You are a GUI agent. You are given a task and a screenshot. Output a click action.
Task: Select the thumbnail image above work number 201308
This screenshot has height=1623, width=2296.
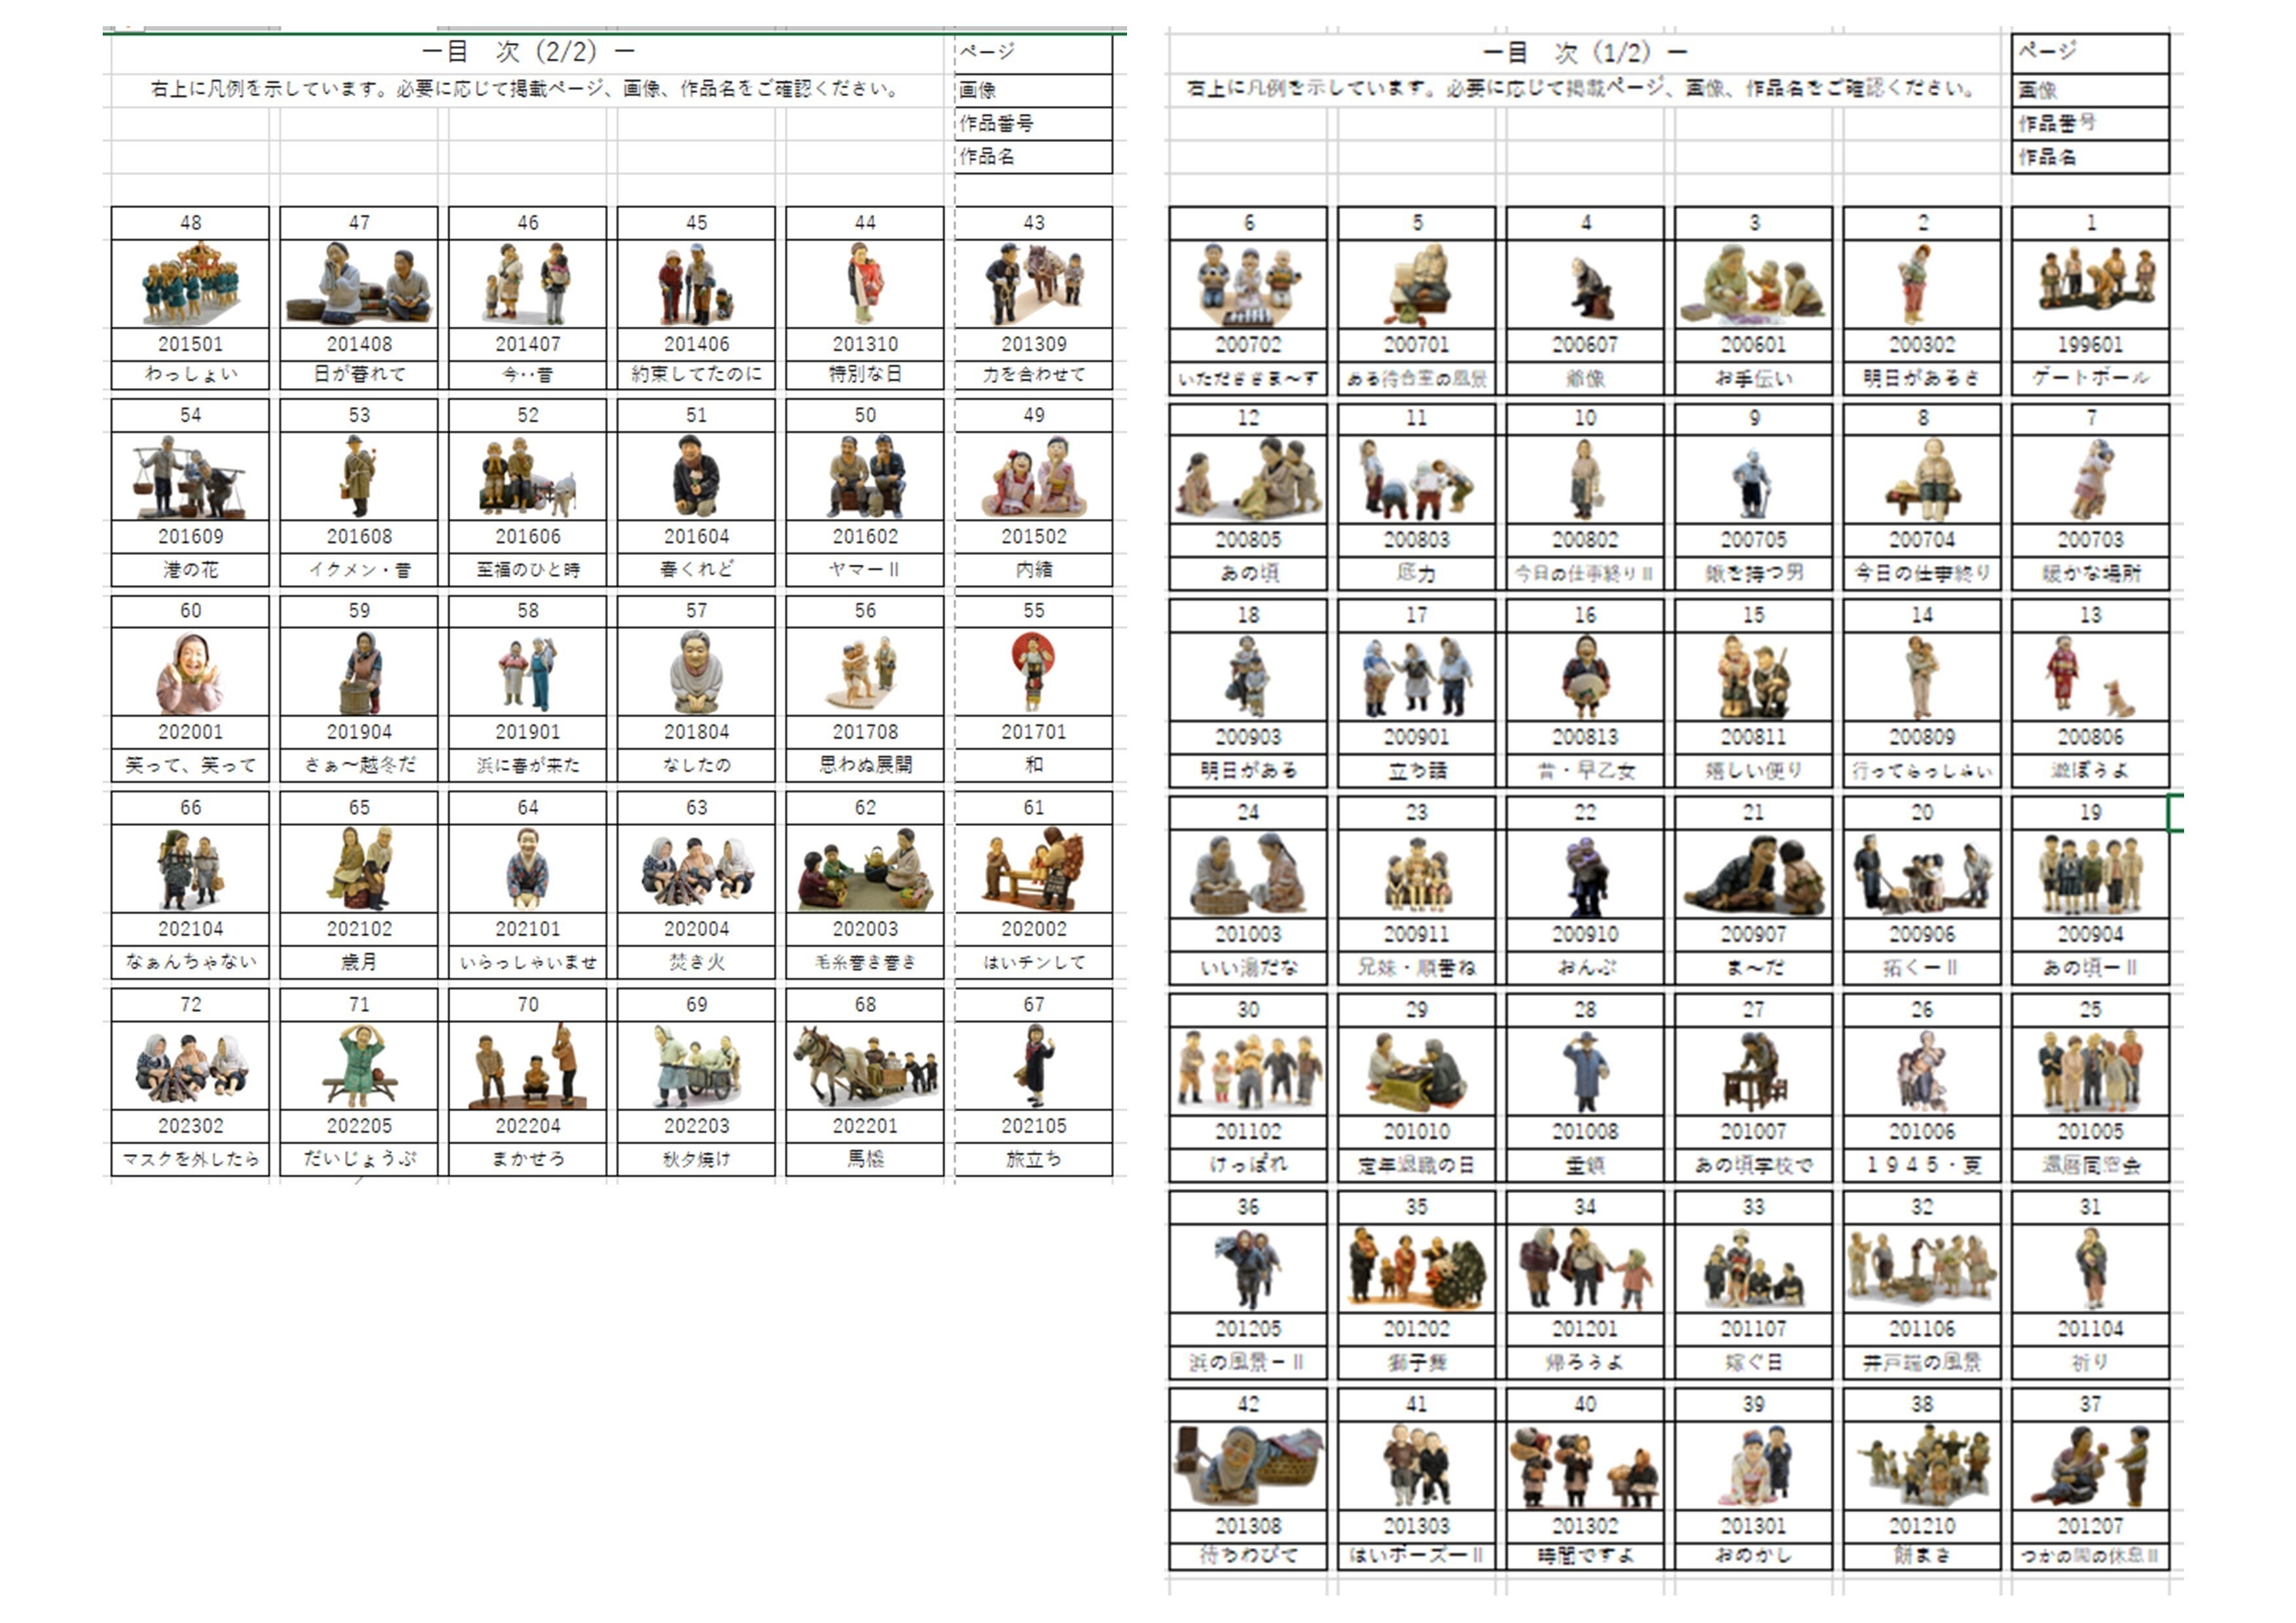(x=1248, y=1466)
